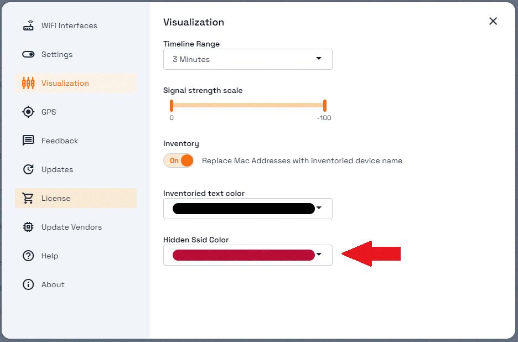The height and width of the screenshot is (342, 518).
Task: Go to the WiFi Interfaces section
Action: click(69, 25)
